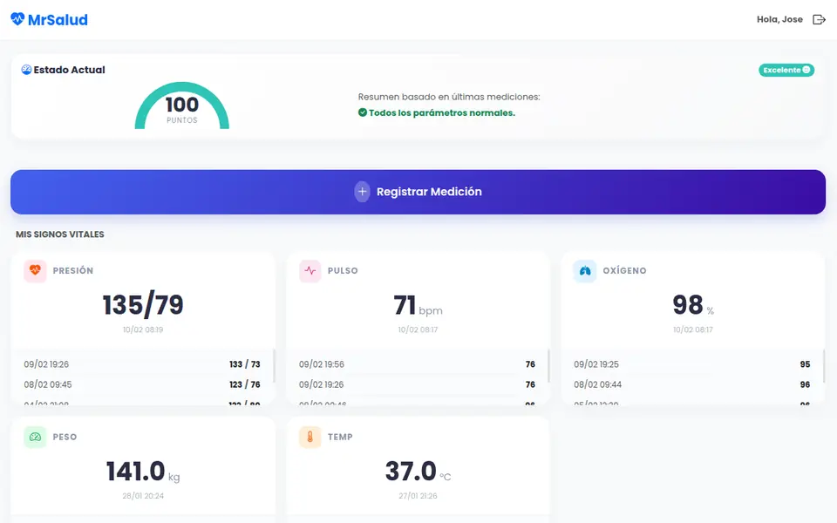Click the OXÍGENO card label
Viewport: 837px width, 523px height.
[624, 270]
